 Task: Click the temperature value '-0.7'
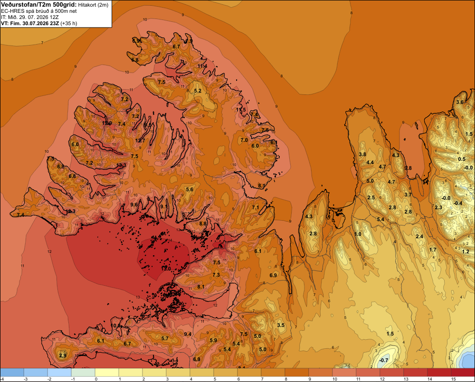(x=383, y=360)
